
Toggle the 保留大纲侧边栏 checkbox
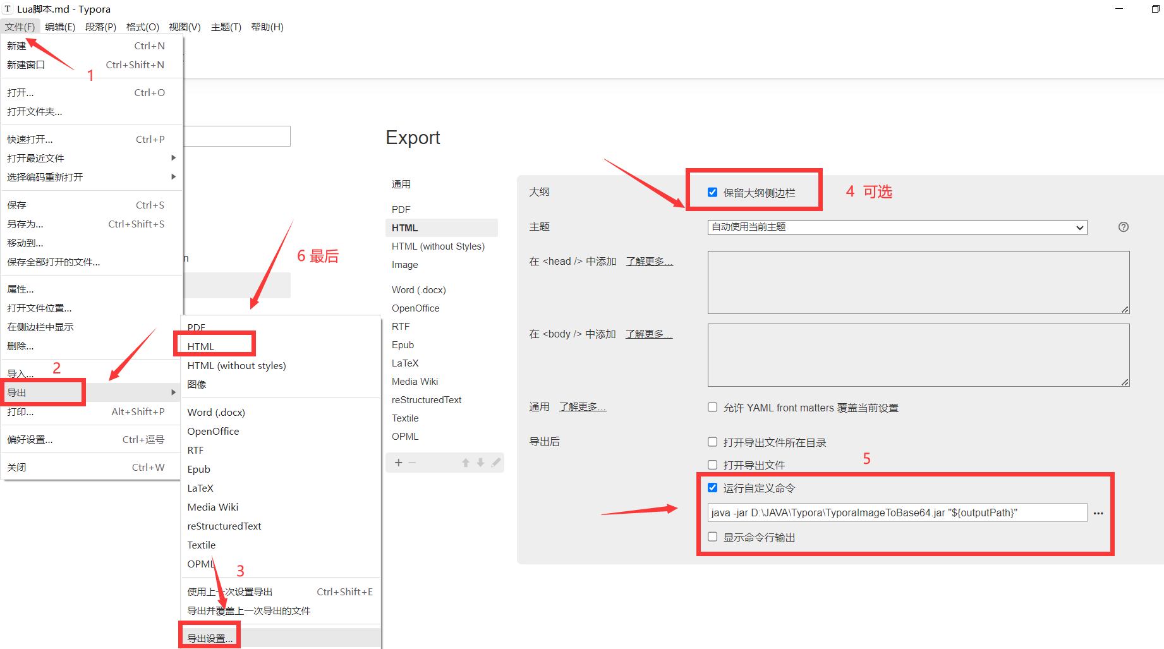(712, 192)
